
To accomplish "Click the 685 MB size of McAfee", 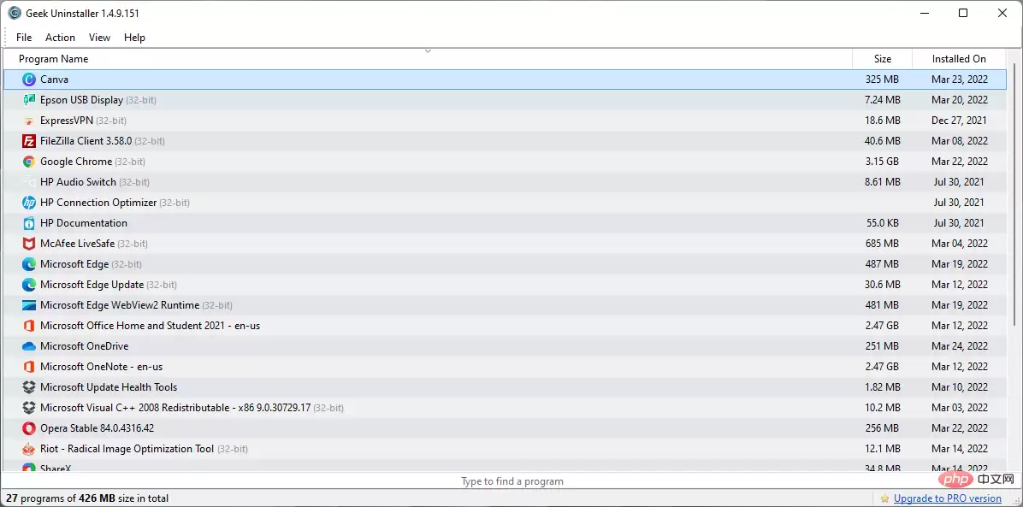I will (x=881, y=244).
